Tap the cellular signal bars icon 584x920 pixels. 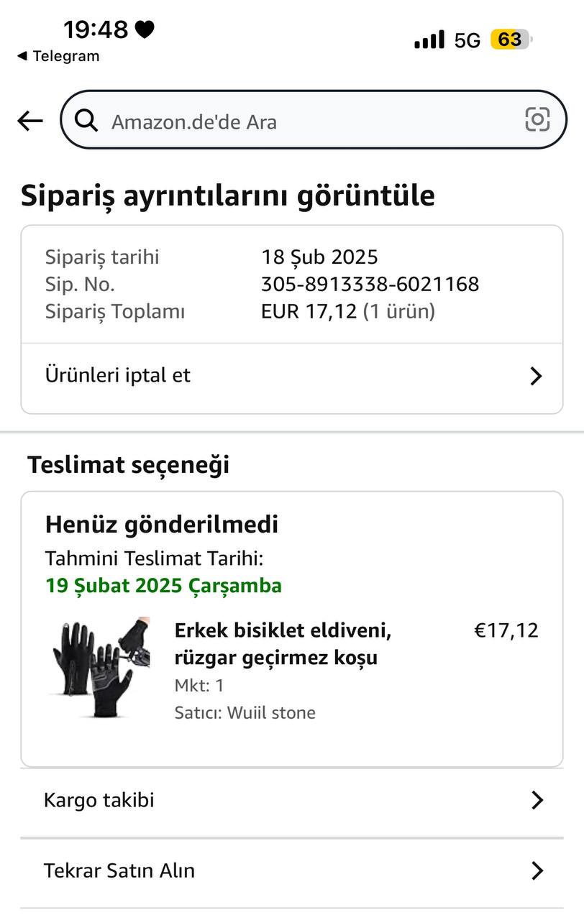click(x=429, y=40)
